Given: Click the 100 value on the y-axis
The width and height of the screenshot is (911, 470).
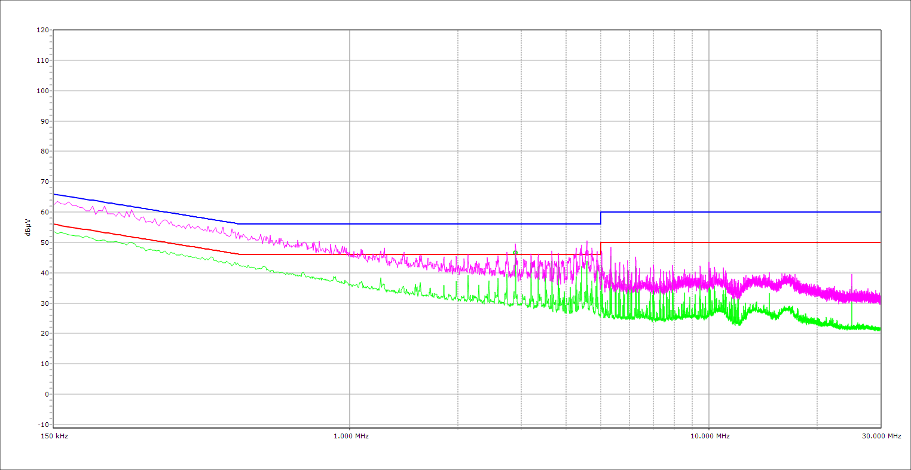Looking at the screenshot, I should pos(42,91).
